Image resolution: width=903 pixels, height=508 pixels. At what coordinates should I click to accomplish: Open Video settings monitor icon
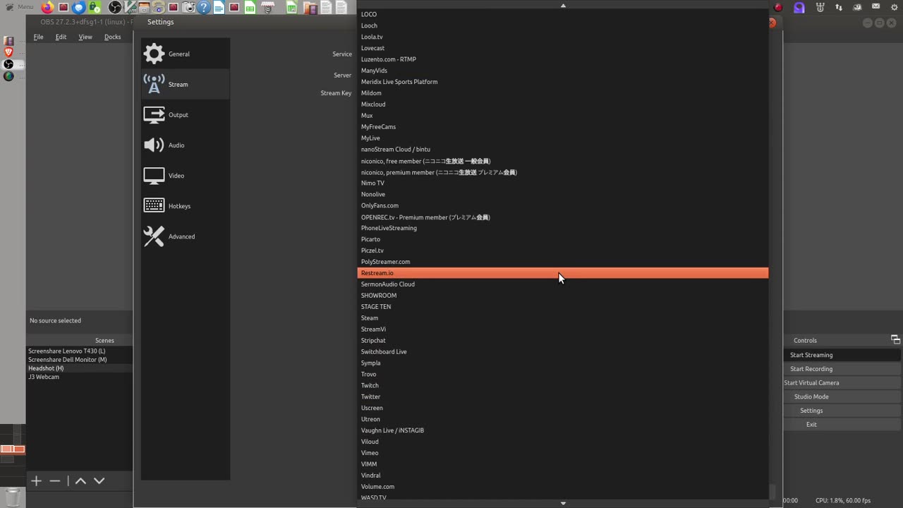154,176
